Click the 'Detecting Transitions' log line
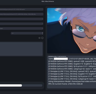Image resolution: width=96 pixels, height=94 pixels. pos(57,56)
